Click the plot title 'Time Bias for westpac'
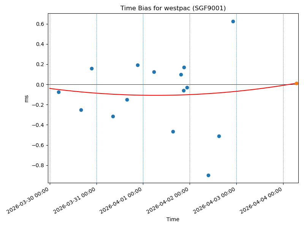This screenshot has width=304, height=228. click(x=173, y=8)
